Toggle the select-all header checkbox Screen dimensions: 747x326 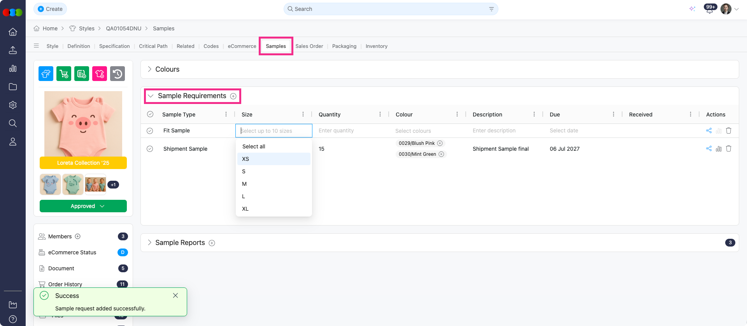[x=150, y=115]
